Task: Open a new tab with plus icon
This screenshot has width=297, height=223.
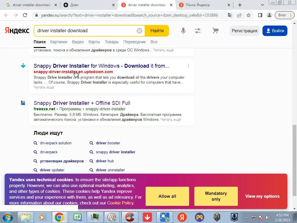Action: (240, 5)
